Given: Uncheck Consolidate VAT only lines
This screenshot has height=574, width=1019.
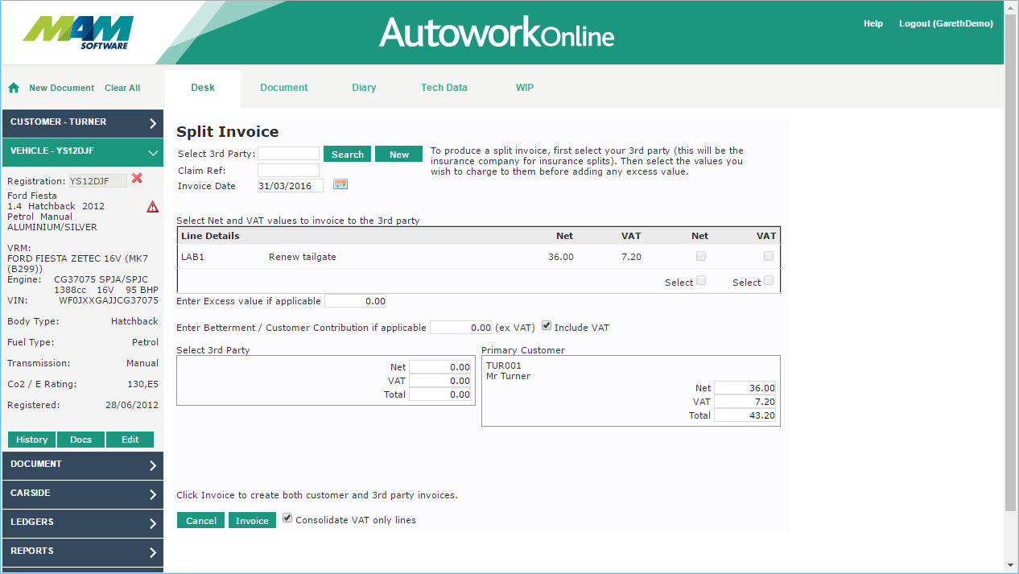Looking at the screenshot, I should (287, 518).
